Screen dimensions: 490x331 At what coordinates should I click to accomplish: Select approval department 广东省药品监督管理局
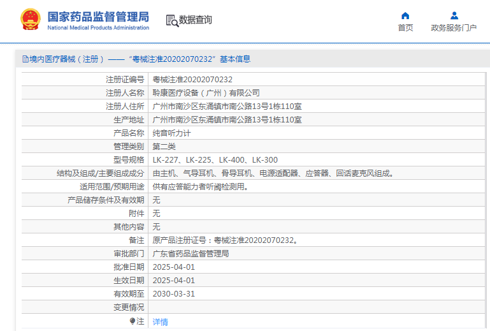pos(191,254)
